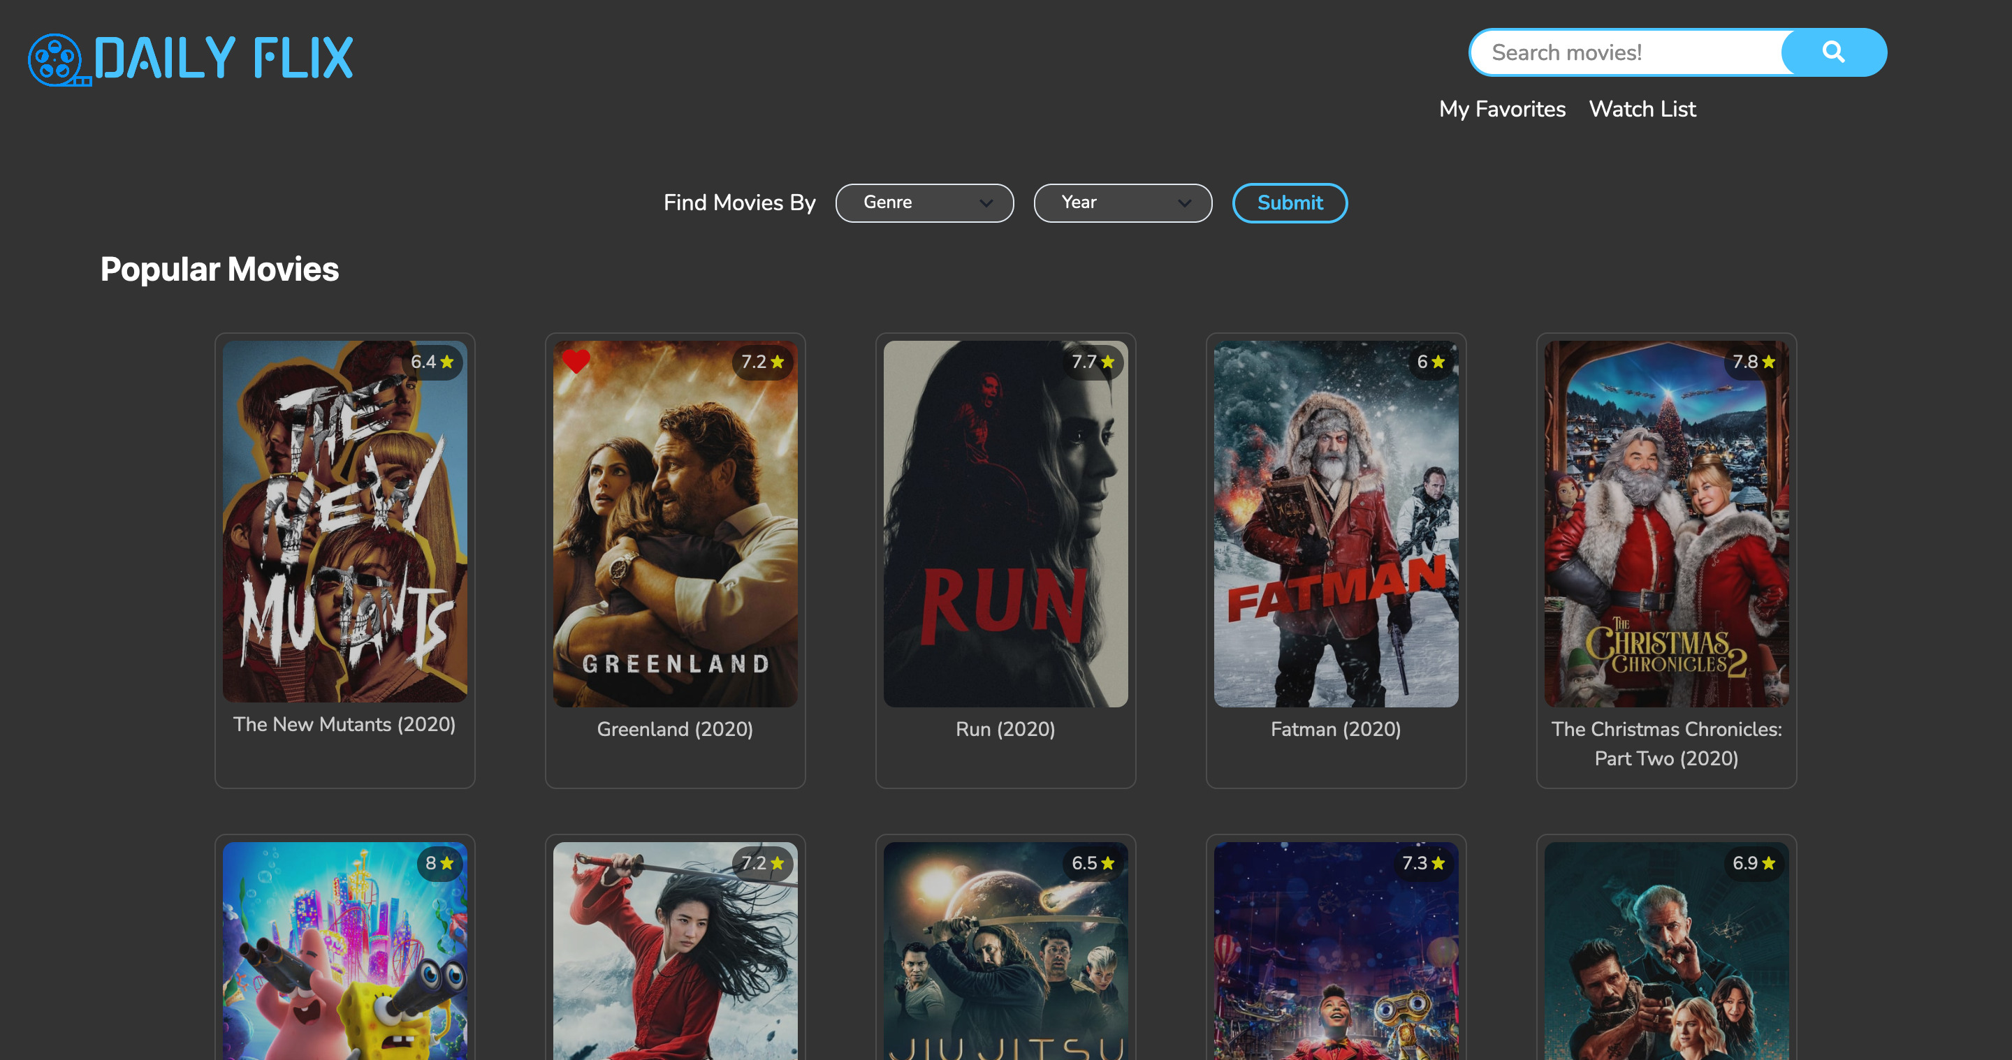Click the DAILY FLIX title text
The width and height of the screenshot is (2012, 1060).
tap(224, 59)
